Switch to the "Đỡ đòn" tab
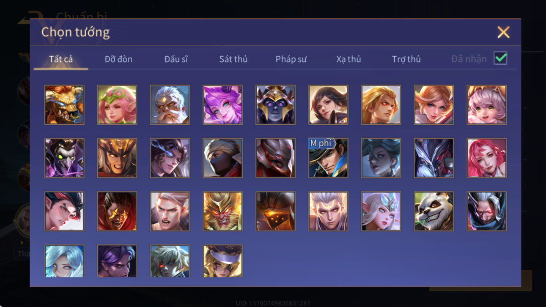The image size is (546, 307). 118,59
